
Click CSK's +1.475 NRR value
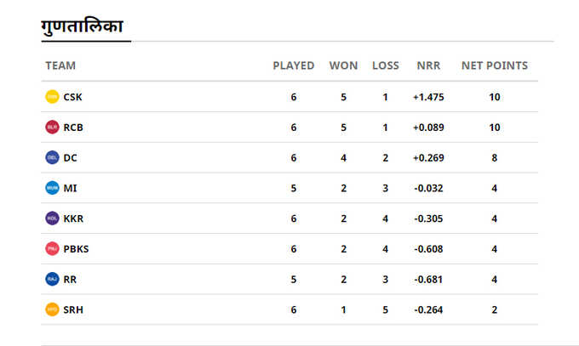(428, 97)
